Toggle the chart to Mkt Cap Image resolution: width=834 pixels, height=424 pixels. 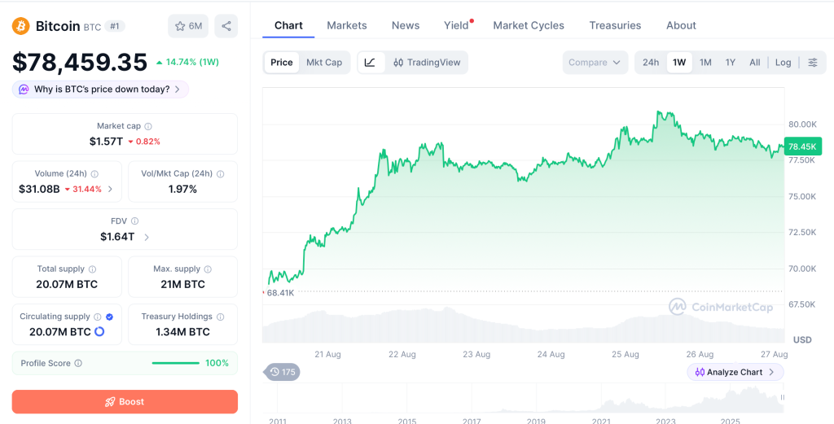324,62
